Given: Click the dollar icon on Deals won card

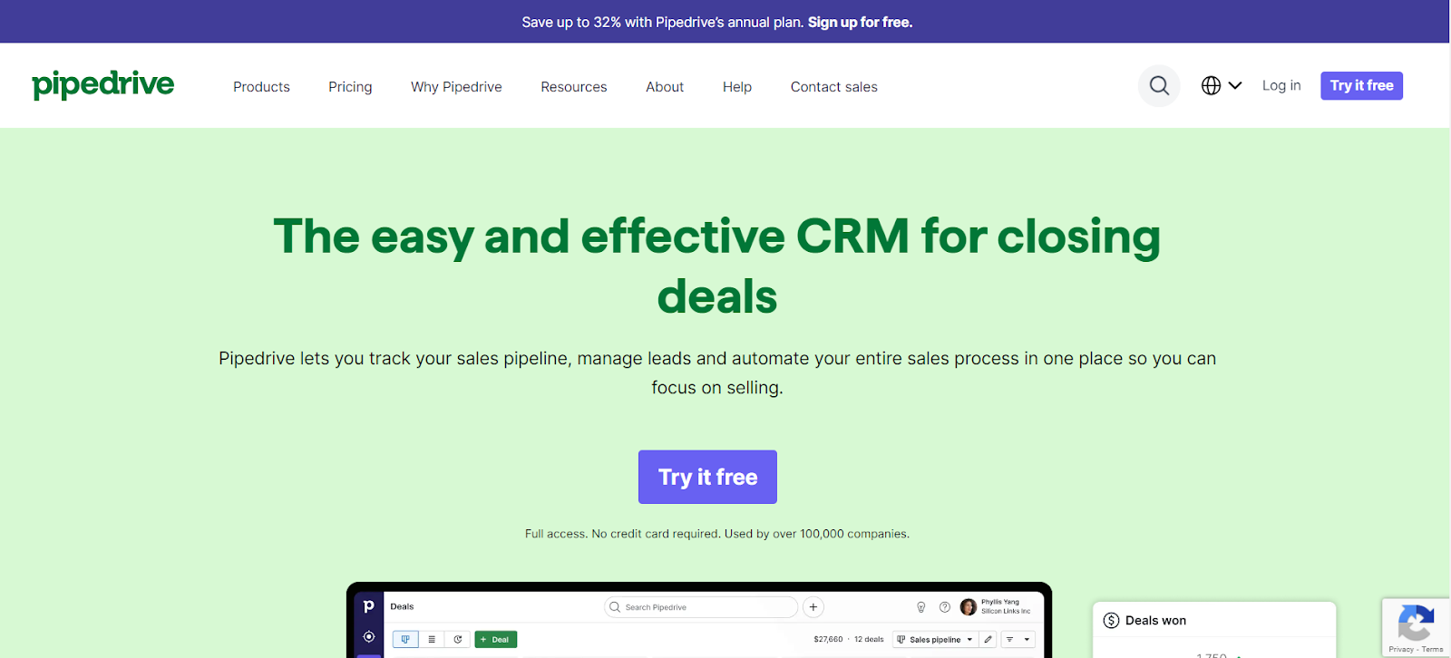Looking at the screenshot, I should coord(1111,621).
